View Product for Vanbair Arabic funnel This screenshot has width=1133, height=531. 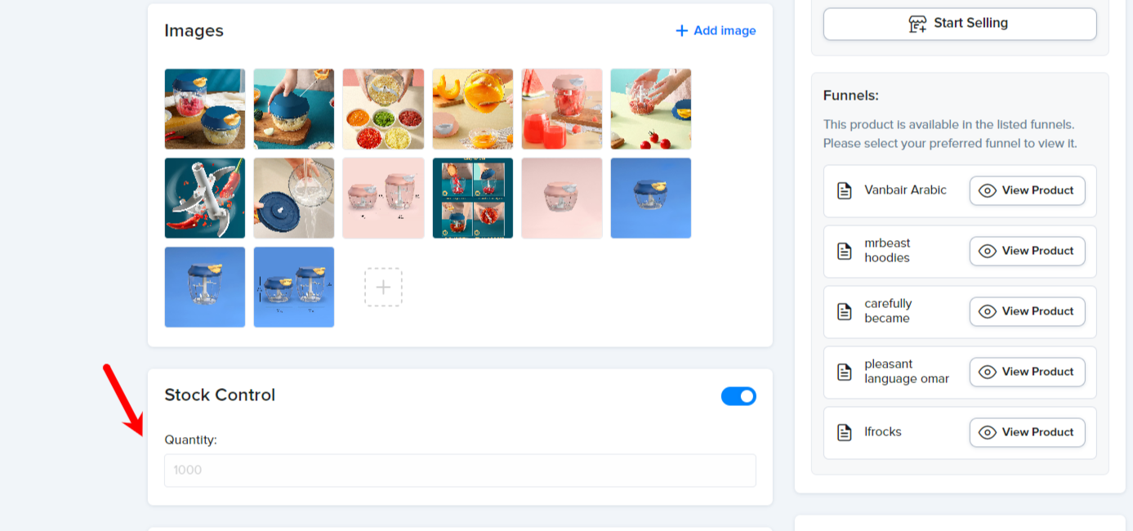pyautogui.click(x=1028, y=190)
